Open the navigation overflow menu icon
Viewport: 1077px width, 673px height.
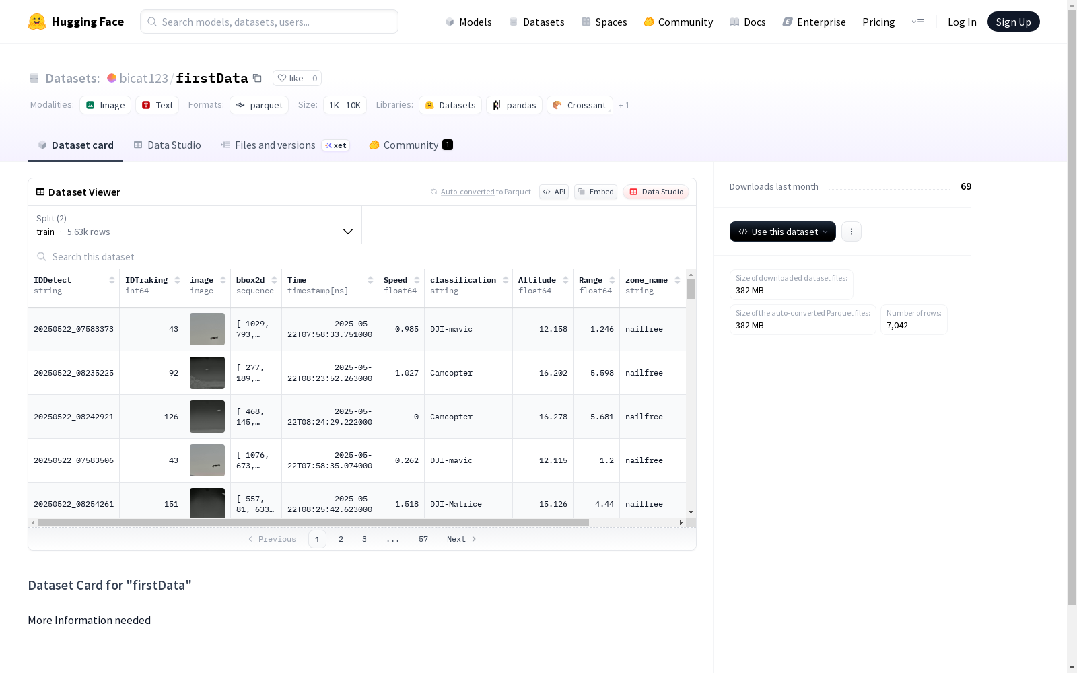coord(917,22)
